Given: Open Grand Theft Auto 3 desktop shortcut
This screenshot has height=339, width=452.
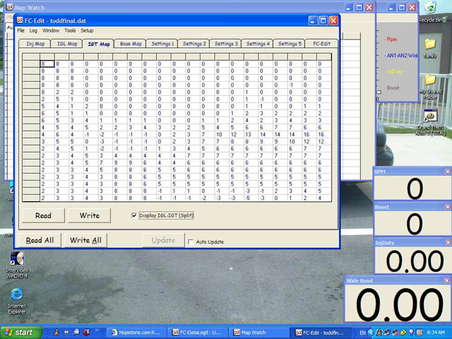Looking at the screenshot, I should click(x=430, y=122).
